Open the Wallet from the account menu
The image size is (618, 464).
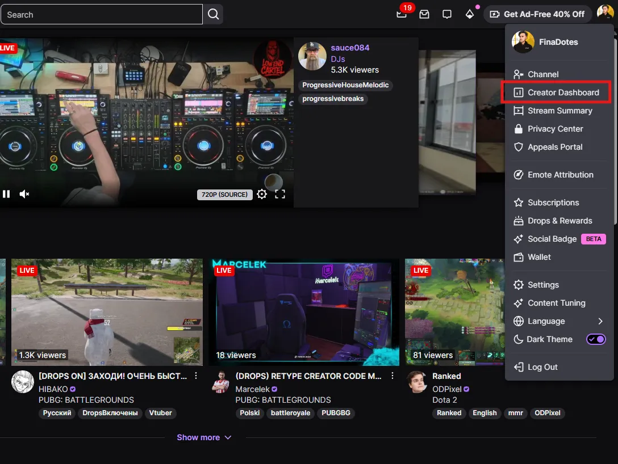coord(538,257)
